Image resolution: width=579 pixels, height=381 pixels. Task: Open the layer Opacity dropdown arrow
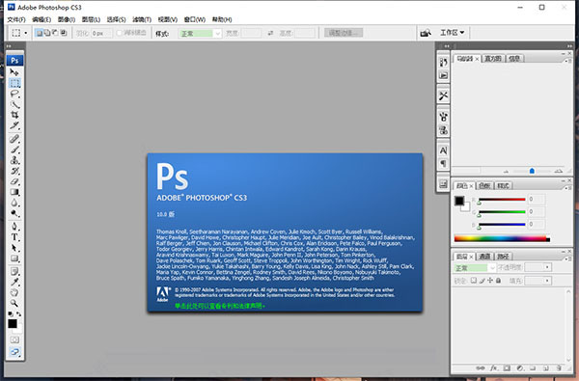tap(547, 267)
